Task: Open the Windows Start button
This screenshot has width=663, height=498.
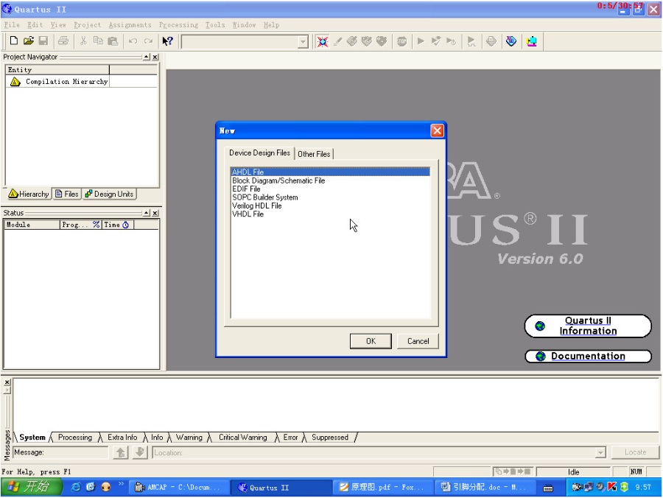Action: click(x=30, y=487)
